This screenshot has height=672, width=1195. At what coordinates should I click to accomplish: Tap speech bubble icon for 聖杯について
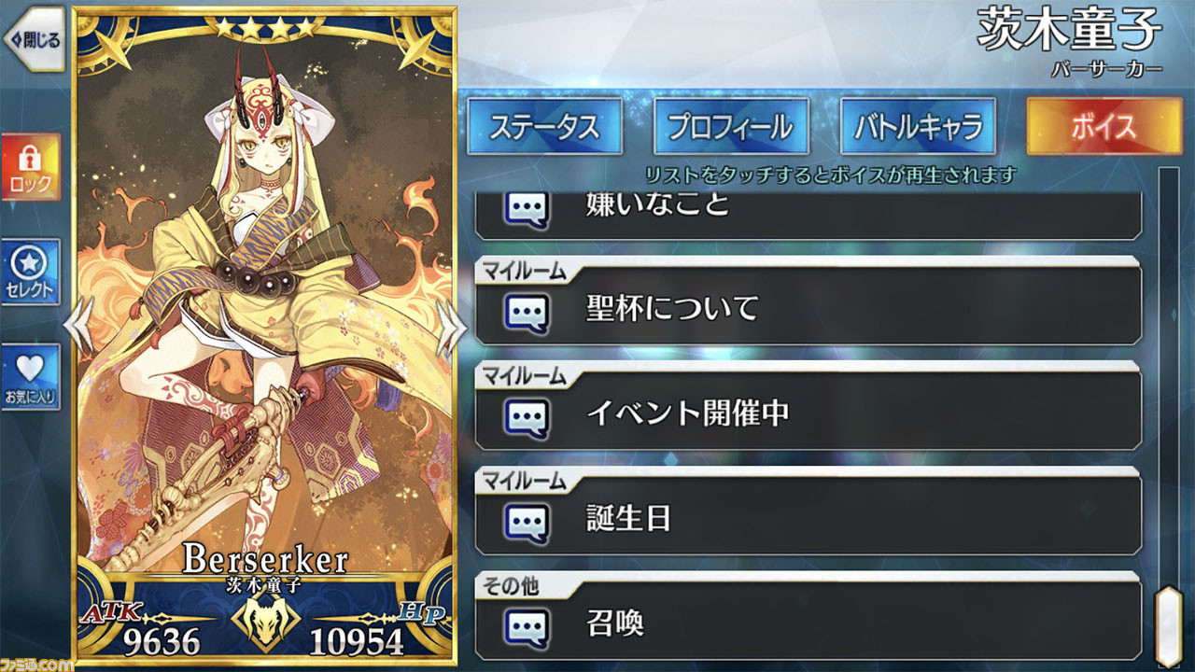pos(527,313)
